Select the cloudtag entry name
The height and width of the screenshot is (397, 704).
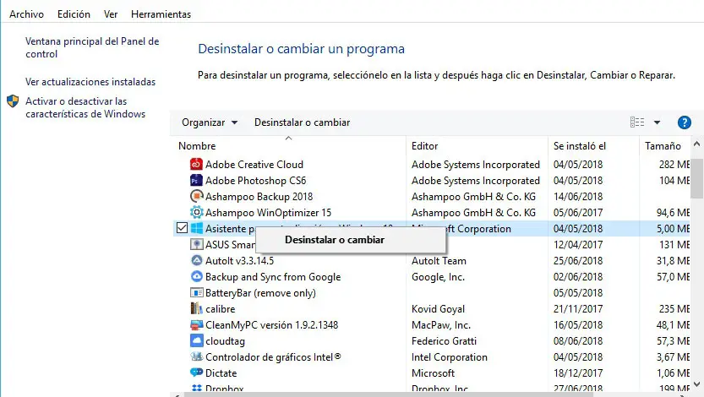[x=225, y=341]
